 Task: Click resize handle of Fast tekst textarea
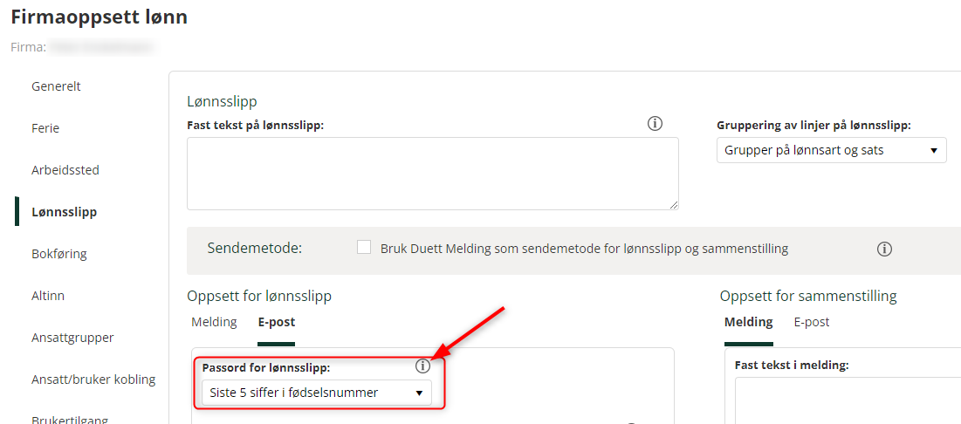pyautogui.click(x=674, y=205)
